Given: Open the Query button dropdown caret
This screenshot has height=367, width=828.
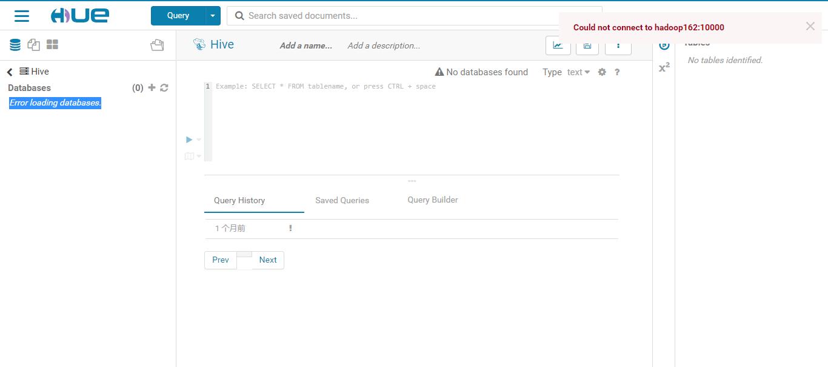Looking at the screenshot, I should point(213,16).
